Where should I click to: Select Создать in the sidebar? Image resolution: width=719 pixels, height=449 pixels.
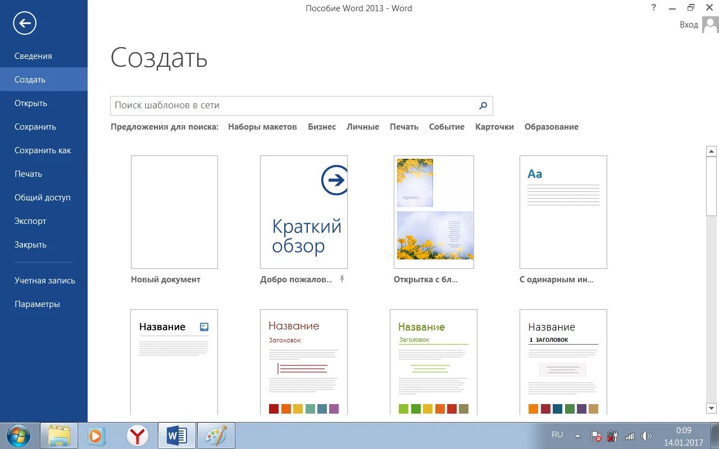44,80
